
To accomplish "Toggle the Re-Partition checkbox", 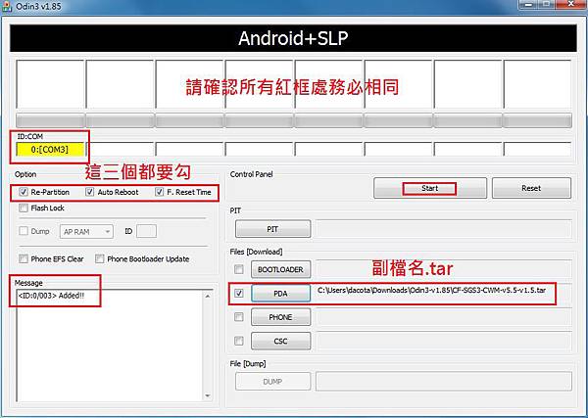I will (24, 192).
